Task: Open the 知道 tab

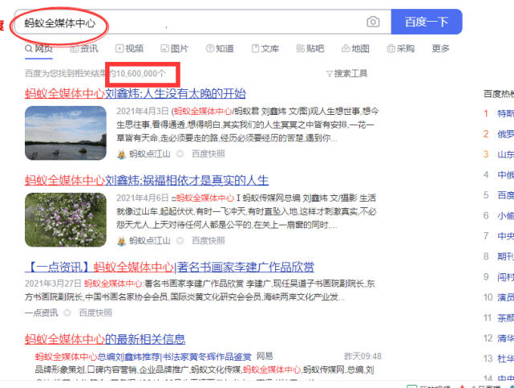Action: pos(220,48)
